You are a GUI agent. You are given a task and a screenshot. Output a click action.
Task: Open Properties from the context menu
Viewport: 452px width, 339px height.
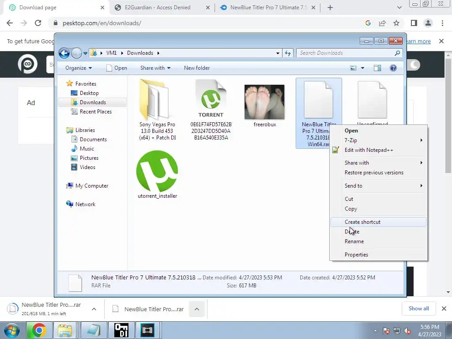point(378,255)
